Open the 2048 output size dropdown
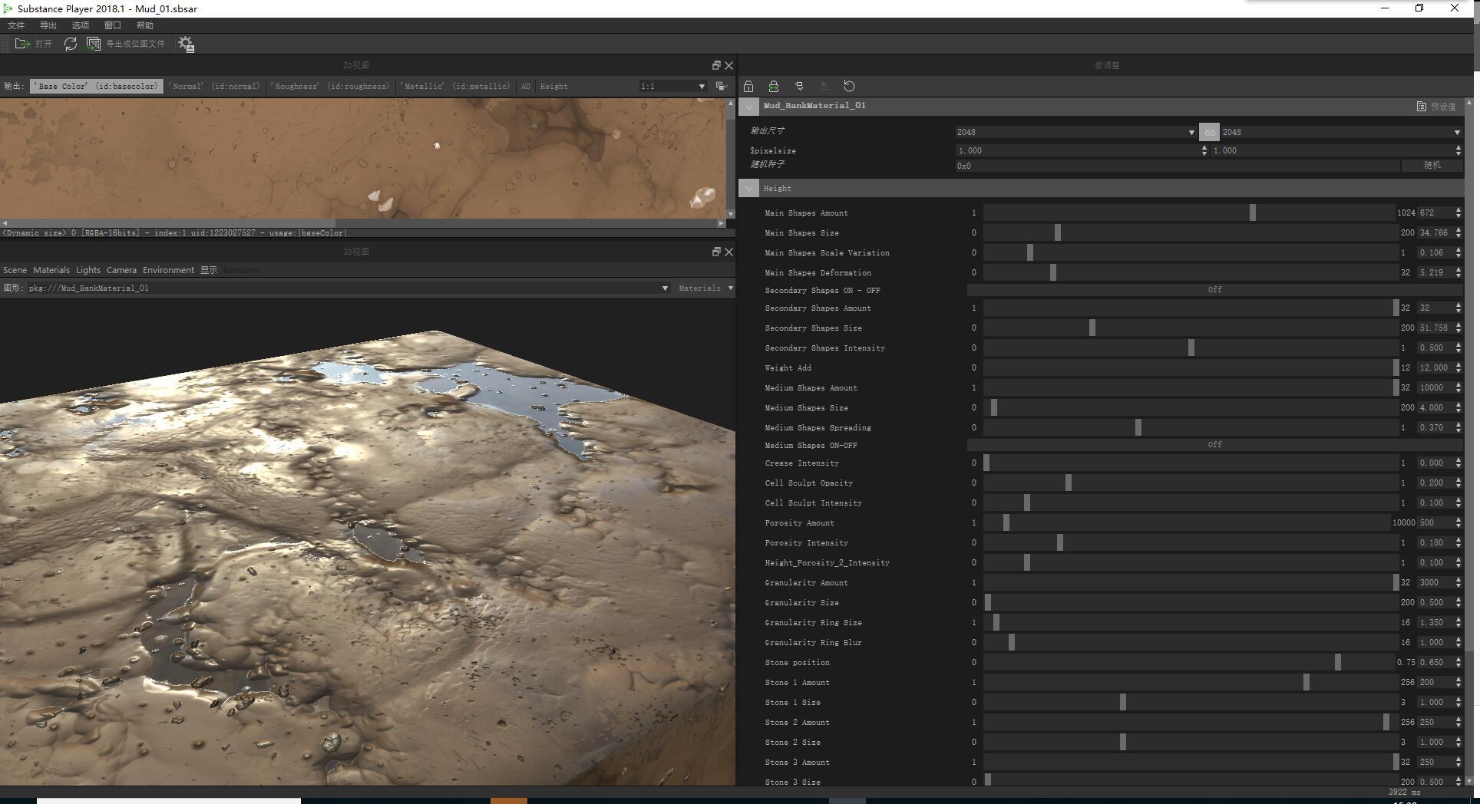 1190,131
